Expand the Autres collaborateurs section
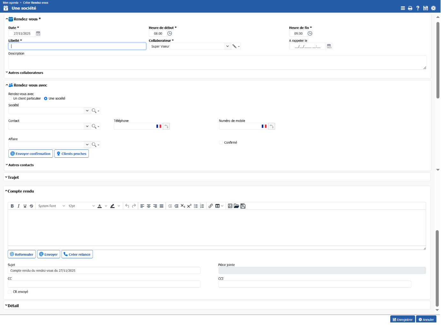This screenshot has width=441, height=325. (26, 73)
